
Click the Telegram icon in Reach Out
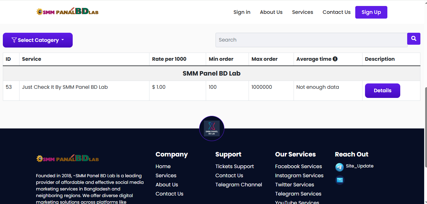pyautogui.click(x=339, y=167)
